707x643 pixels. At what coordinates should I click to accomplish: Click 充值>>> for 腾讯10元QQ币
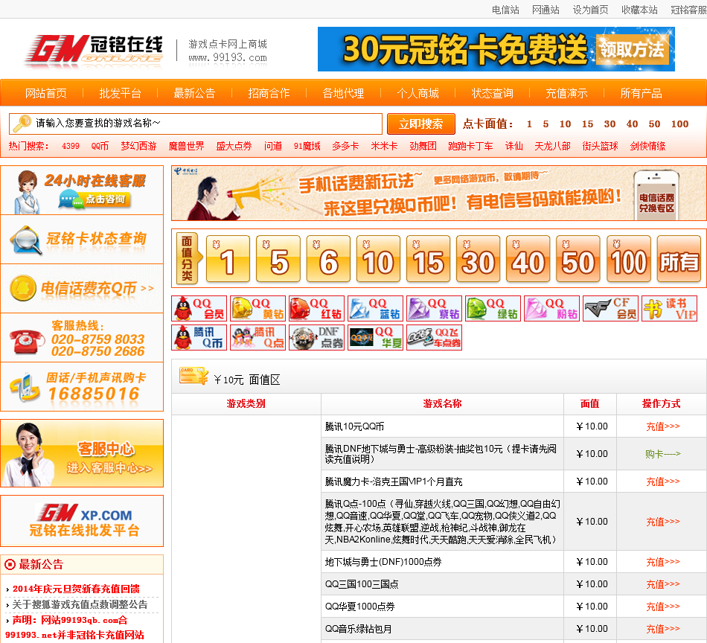click(x=663, y=426)
